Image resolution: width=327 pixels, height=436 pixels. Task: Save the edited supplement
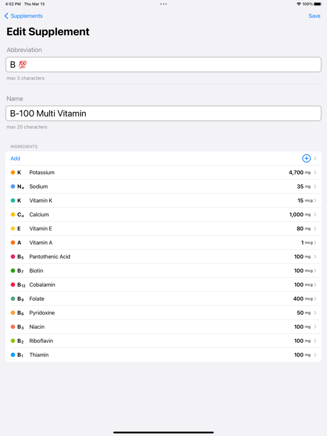pyautogui.click(x=314, y=16)
